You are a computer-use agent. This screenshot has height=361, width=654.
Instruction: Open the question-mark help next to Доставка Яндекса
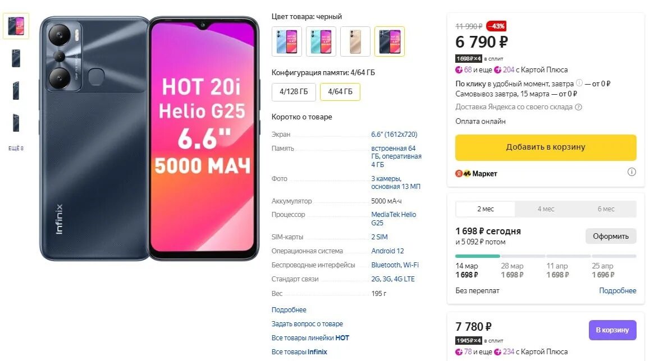(x=579, y=107)
